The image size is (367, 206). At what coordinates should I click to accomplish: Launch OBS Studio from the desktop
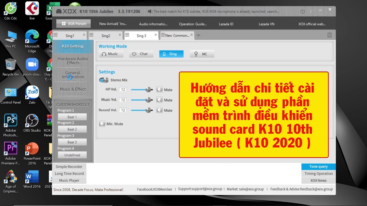click(32, 123)
